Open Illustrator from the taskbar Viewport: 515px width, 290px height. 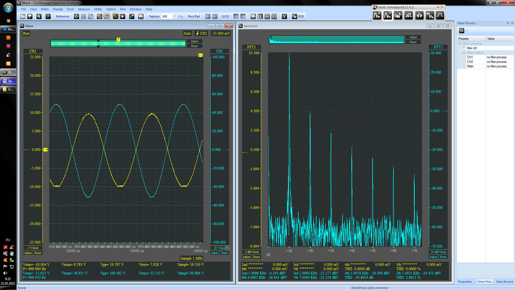coord(8,38)
